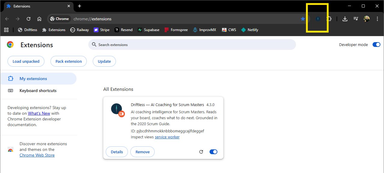The height and width of the screenshot is (173, 384).
Task: Open the Supabase bookmark
Action: 148,30
